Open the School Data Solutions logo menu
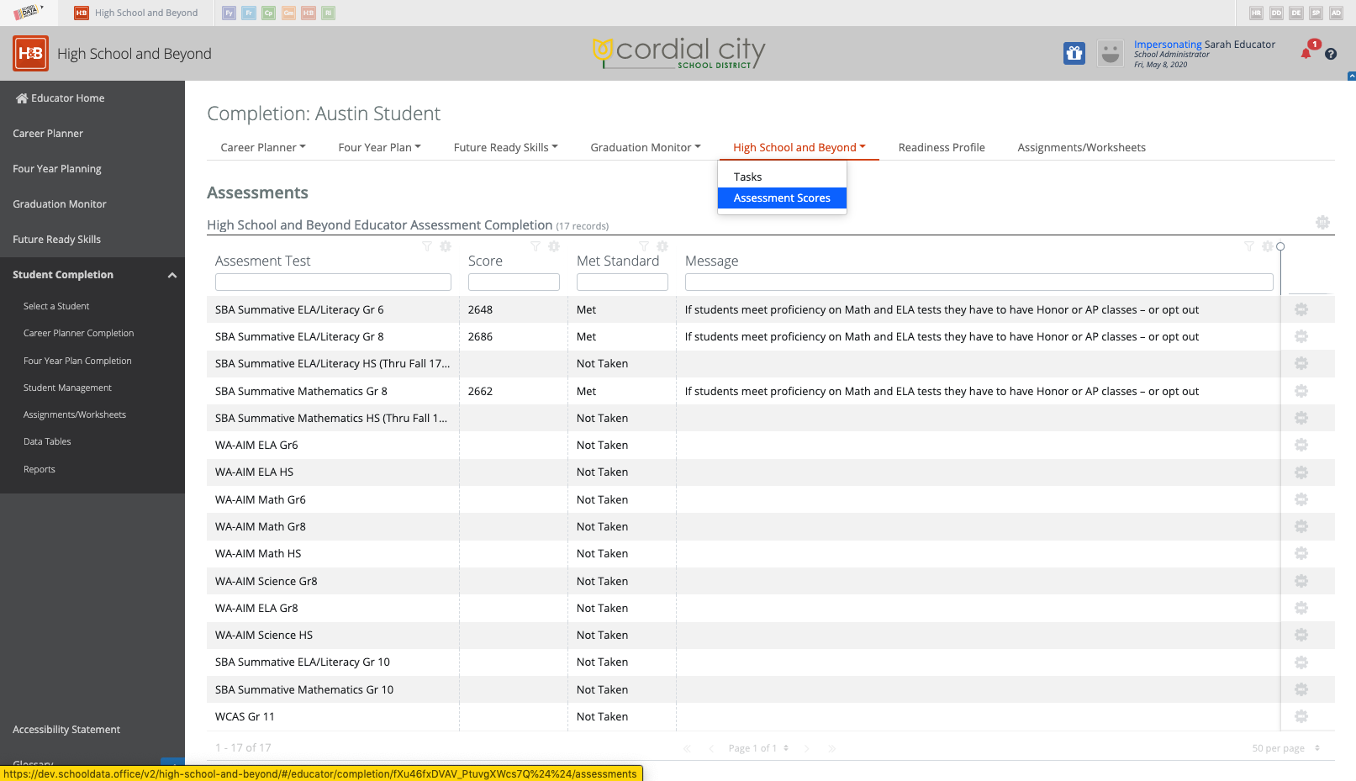 [28, 12]
